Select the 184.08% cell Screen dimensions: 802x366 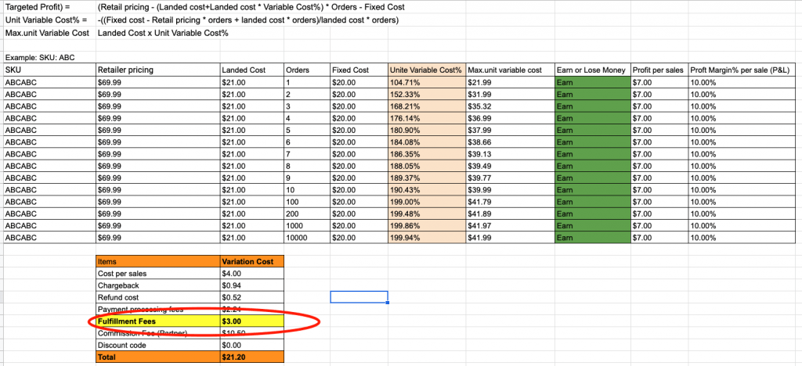click(x=427, y=142)
